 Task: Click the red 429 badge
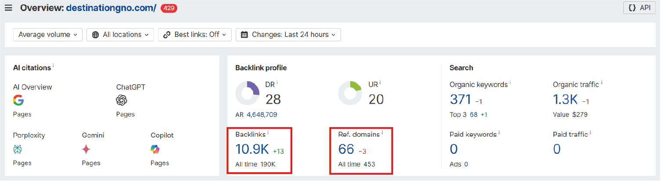coord(169,8)
